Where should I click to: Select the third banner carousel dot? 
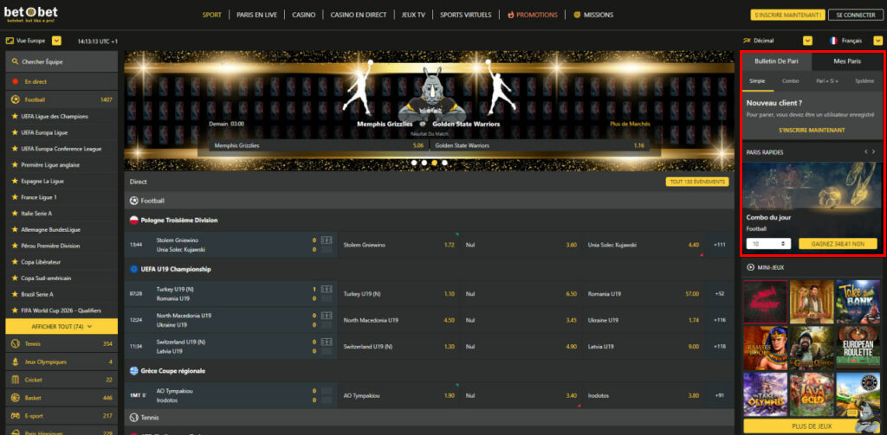[x=435, y=163]
